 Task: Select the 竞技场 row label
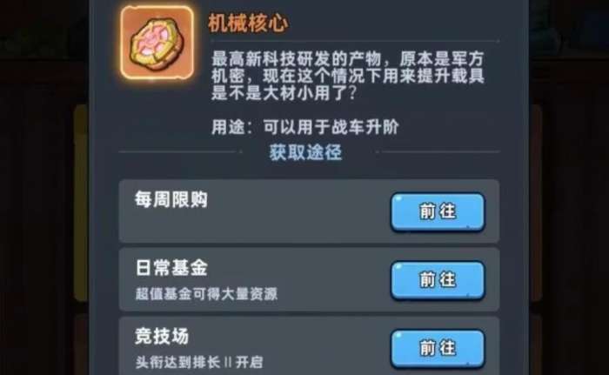pos(162,336)
